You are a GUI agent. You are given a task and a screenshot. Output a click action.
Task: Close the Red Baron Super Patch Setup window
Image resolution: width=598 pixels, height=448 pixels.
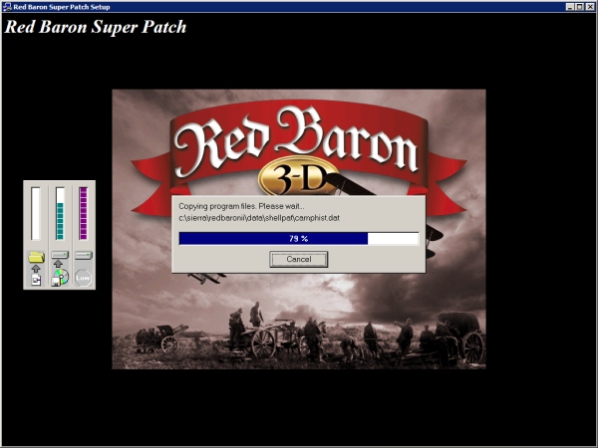click(590, 6)
